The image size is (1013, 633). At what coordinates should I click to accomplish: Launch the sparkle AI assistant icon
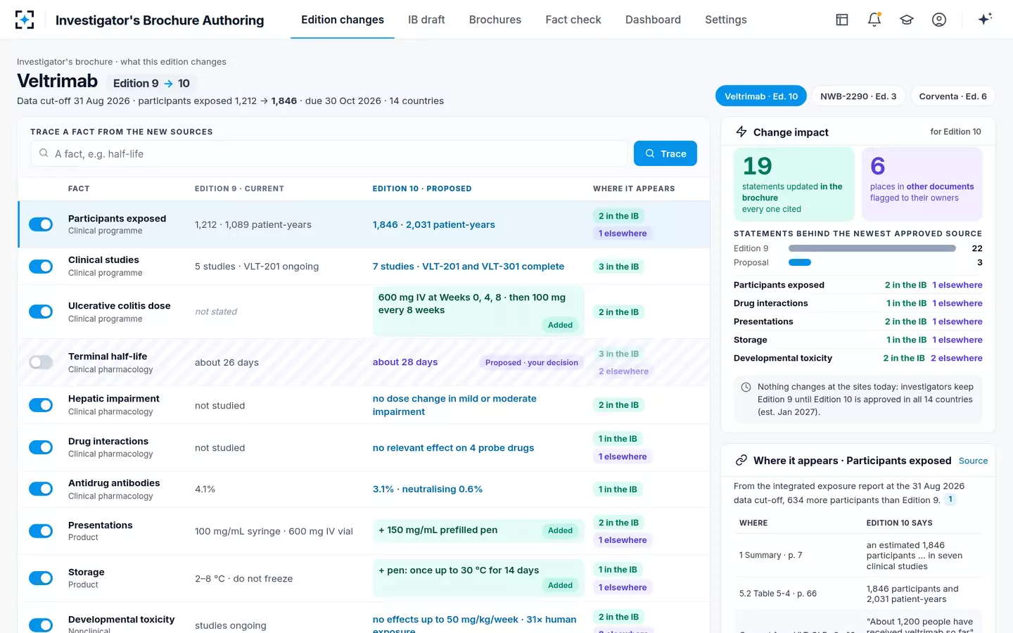tap(985, 19)
